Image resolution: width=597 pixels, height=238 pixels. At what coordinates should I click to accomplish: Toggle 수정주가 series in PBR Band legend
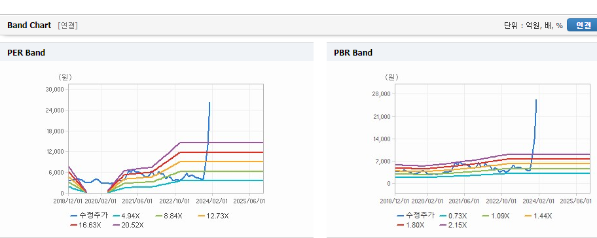pyautogui.click(x=416, y=216)
